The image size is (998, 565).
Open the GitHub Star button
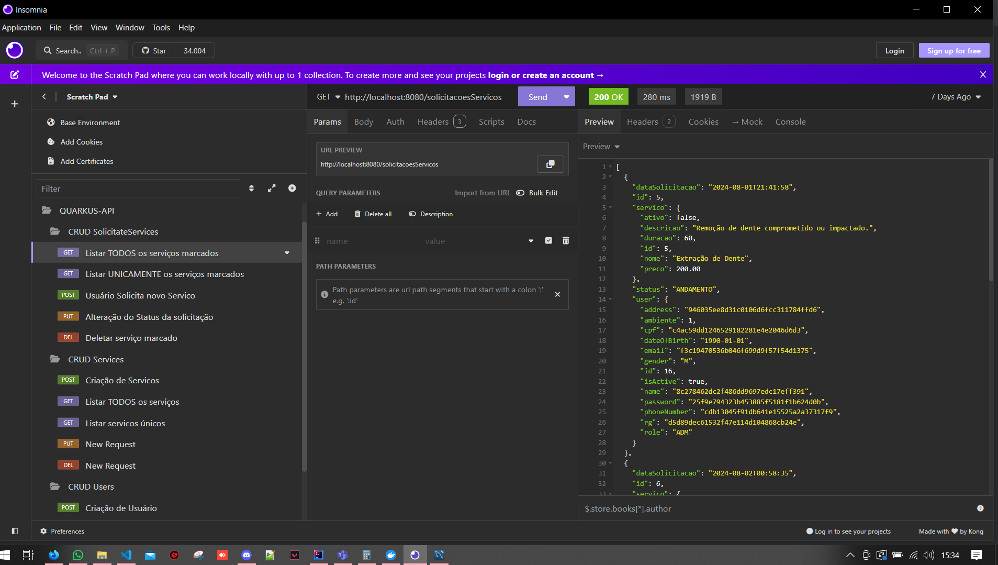[x=154, y=51]
